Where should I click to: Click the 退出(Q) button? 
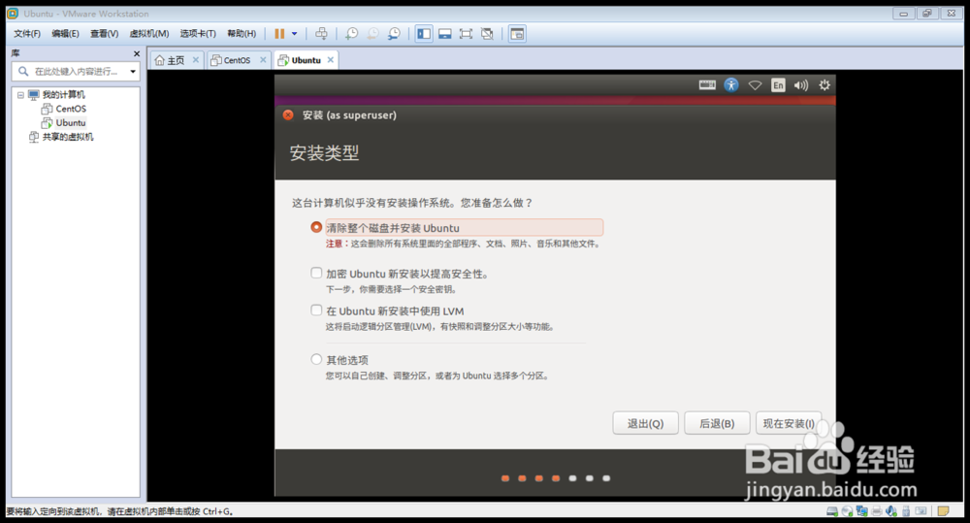[x=645, y=423]
